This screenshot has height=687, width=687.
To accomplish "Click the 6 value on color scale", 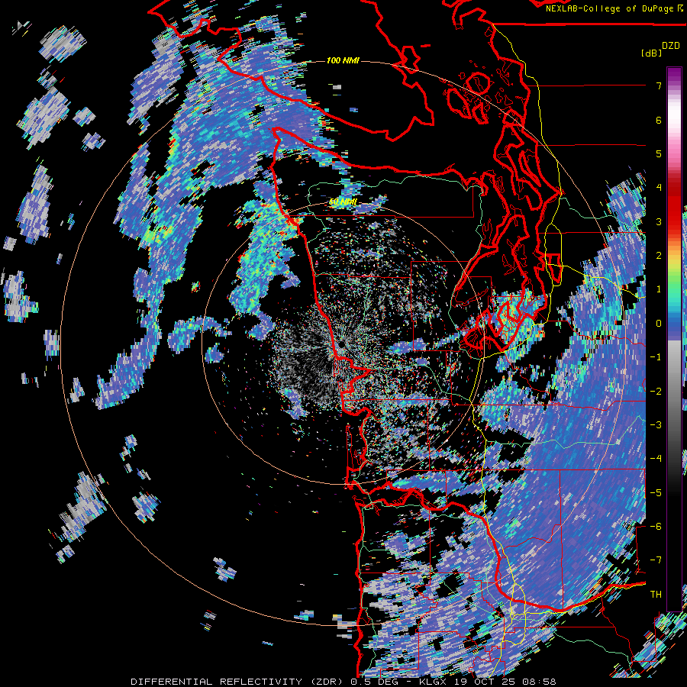I will tap(659, 120).
